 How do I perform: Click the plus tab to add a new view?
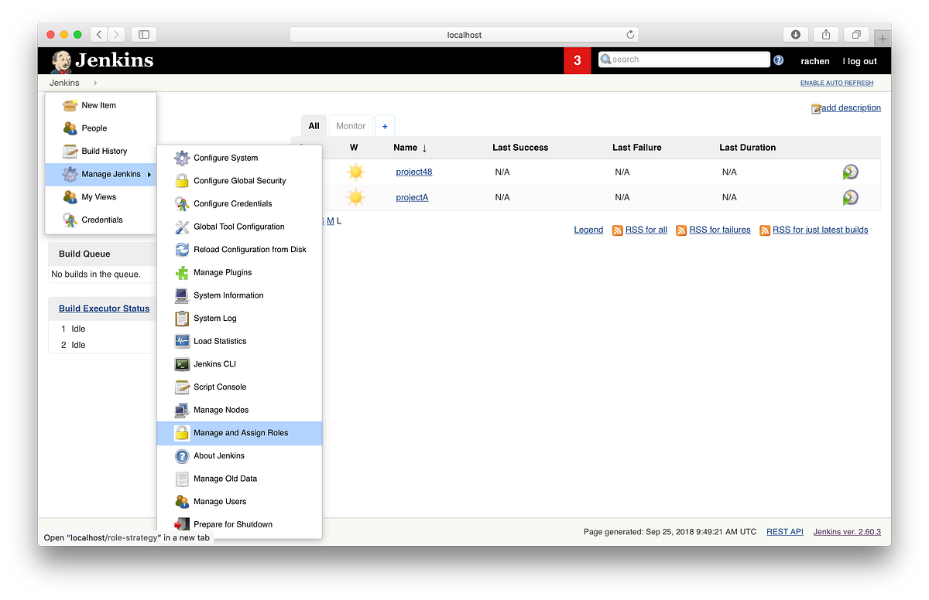pyautogui.click(x=385, y=125)
